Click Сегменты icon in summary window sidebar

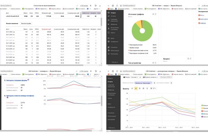click(x=109, y=47)
